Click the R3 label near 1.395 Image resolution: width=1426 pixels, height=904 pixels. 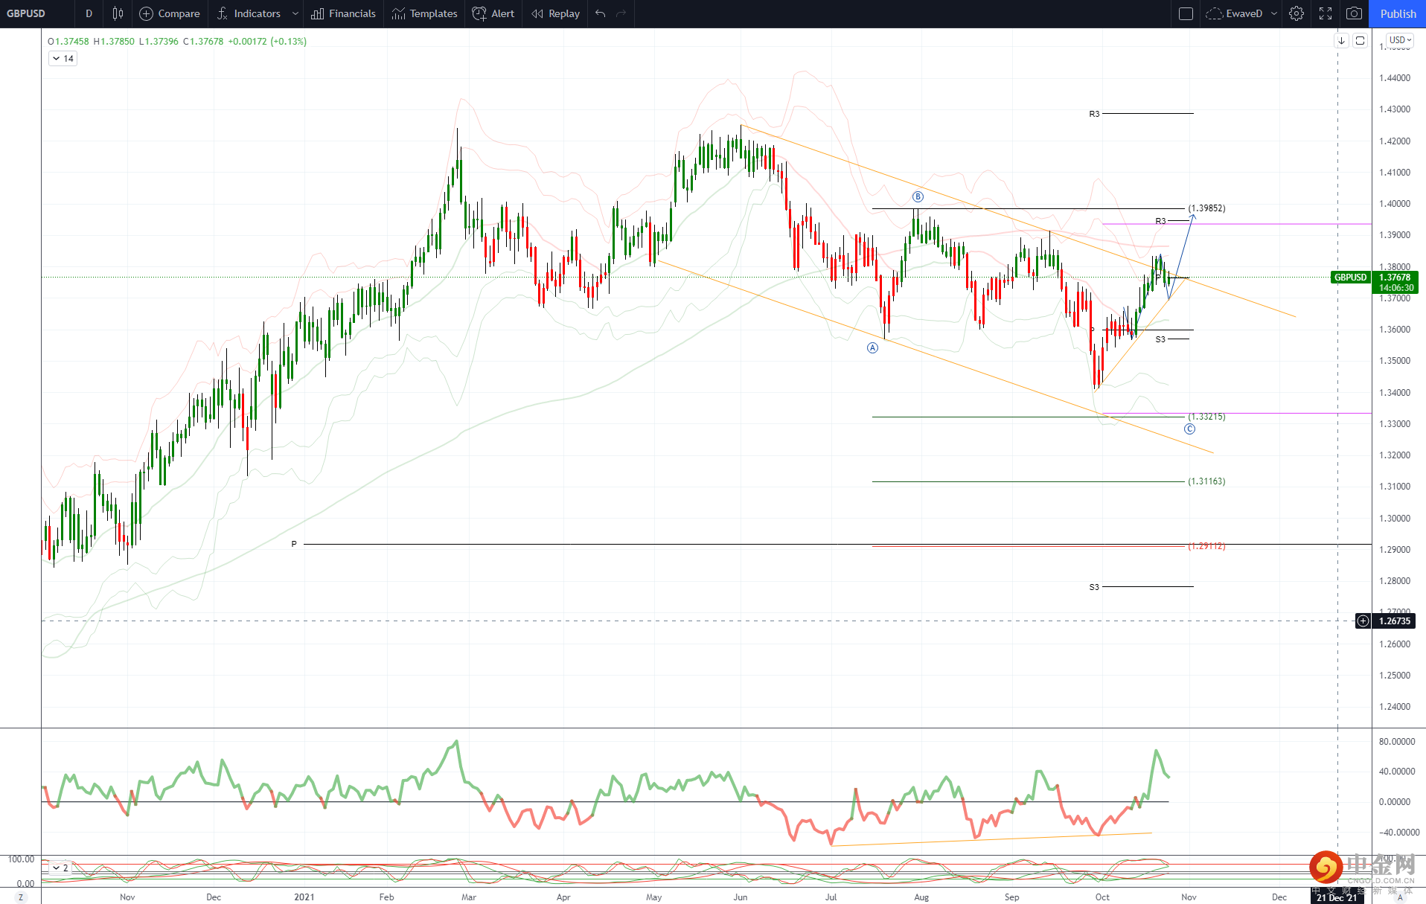[1160, 221]
